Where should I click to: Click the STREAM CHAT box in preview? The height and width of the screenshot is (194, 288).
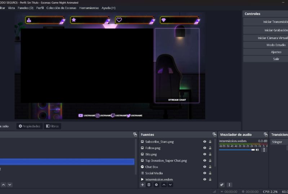[177, 65]
